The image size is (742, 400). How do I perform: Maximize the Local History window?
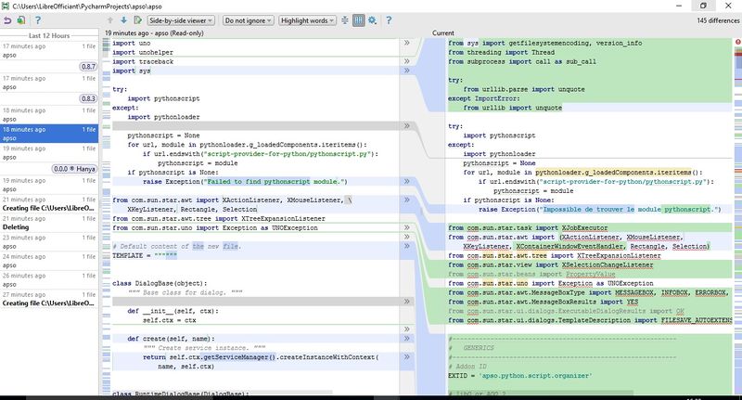[703, 6]
